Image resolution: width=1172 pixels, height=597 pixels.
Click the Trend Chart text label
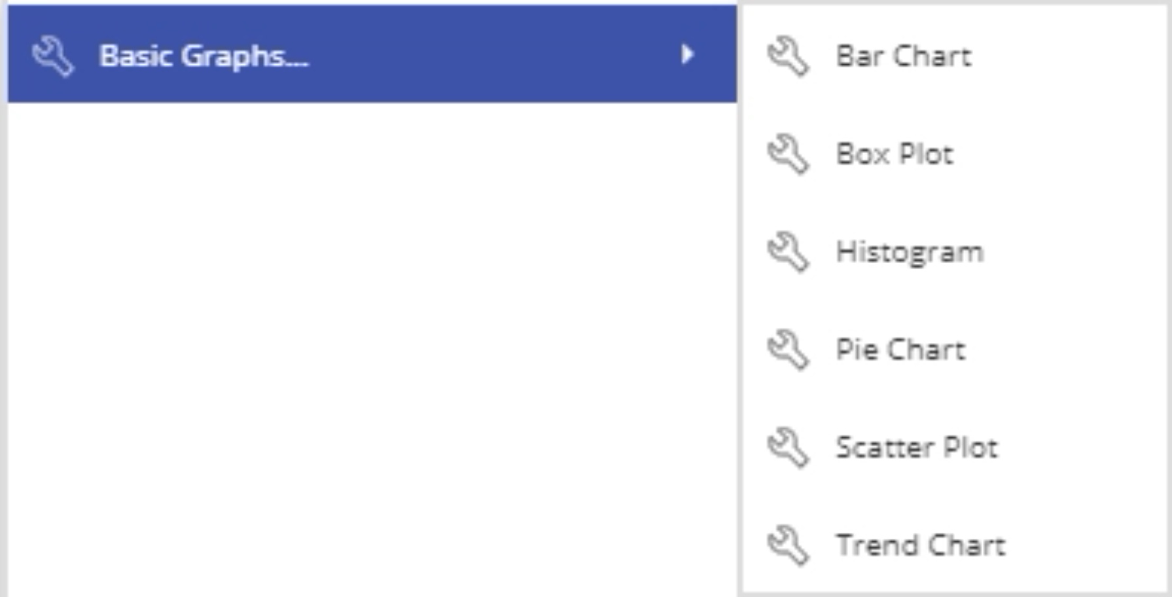tap(921, 545)
